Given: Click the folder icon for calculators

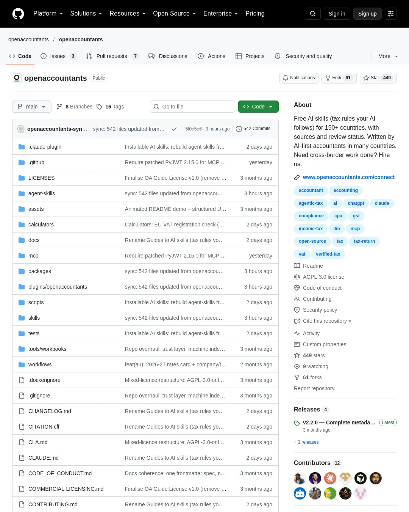Looking at the screenshot, I should [22, 225].
